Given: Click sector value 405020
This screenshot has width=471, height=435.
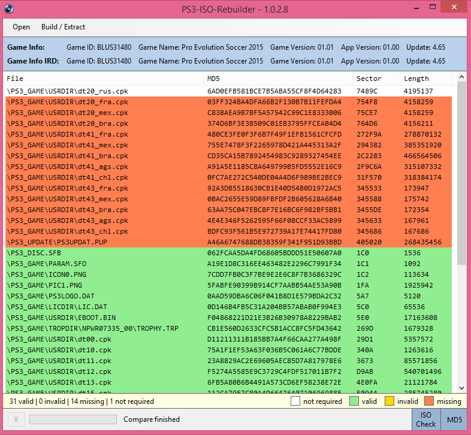Looking at the screenshot, I should [x=369, y=242].
